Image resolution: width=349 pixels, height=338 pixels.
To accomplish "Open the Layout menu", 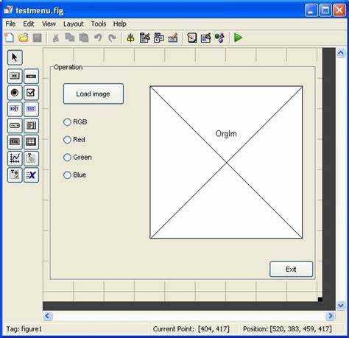I will [73, 24].
